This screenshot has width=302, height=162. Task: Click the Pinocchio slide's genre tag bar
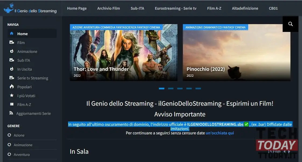pos(215,27)
